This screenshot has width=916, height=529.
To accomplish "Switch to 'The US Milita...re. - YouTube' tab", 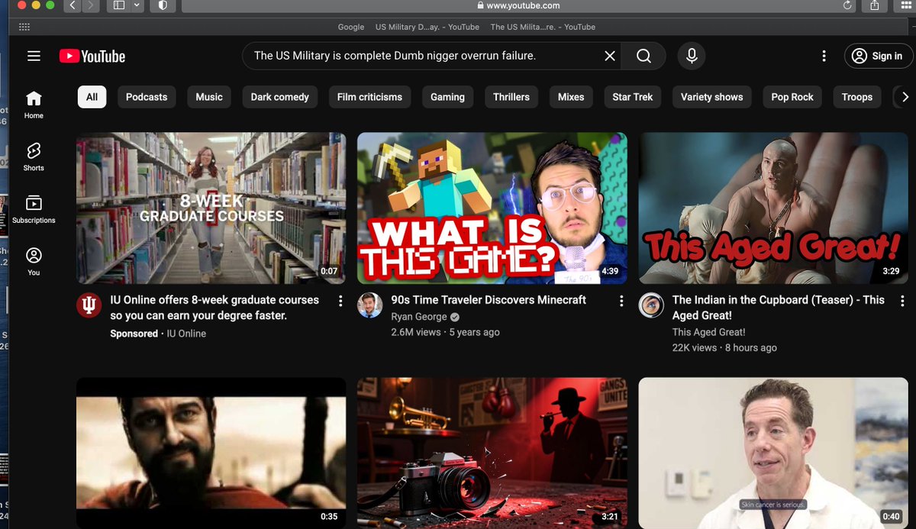I will click(x=543, y=27).
